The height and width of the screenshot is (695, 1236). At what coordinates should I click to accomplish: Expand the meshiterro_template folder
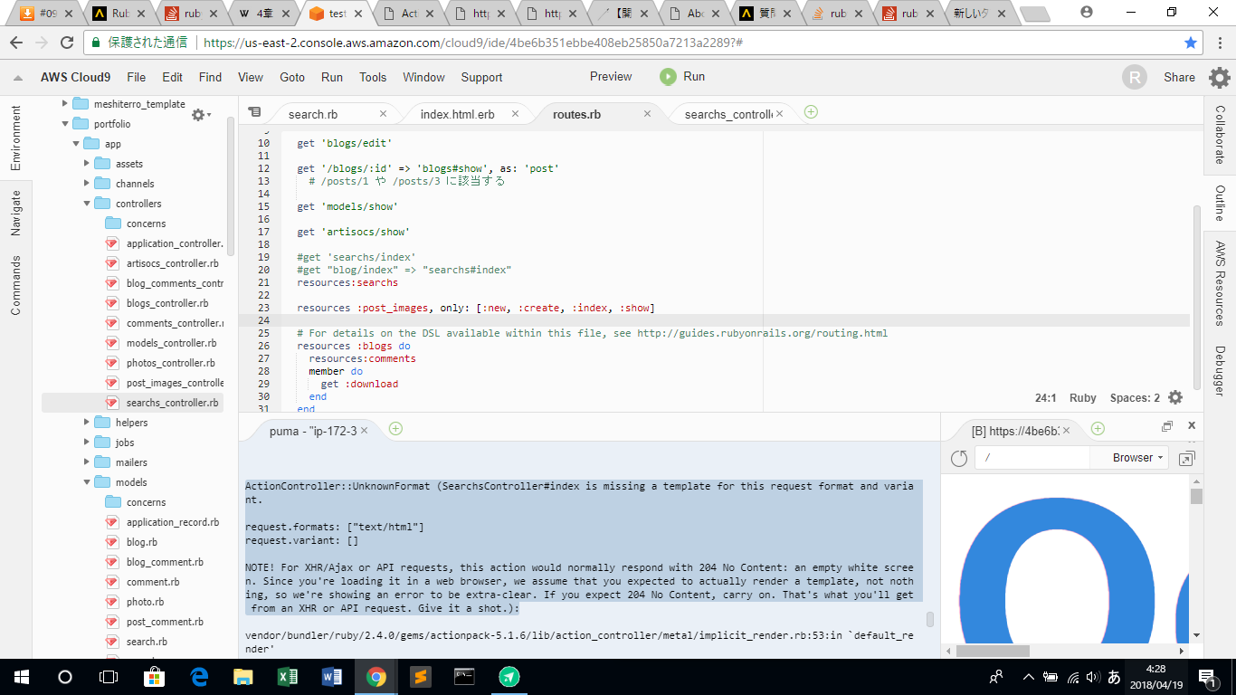pos(65,104)
